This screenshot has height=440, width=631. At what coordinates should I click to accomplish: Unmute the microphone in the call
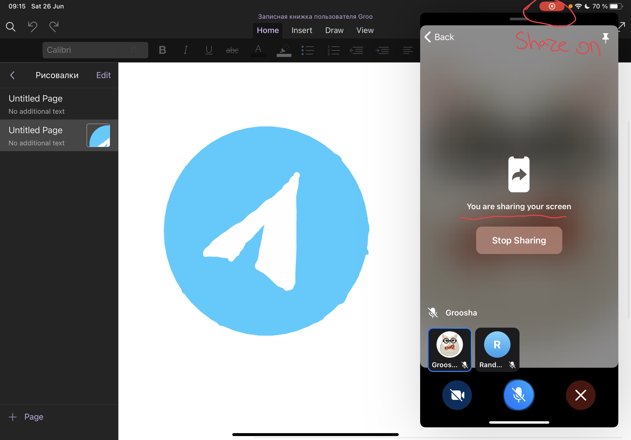tap(519, 395)
